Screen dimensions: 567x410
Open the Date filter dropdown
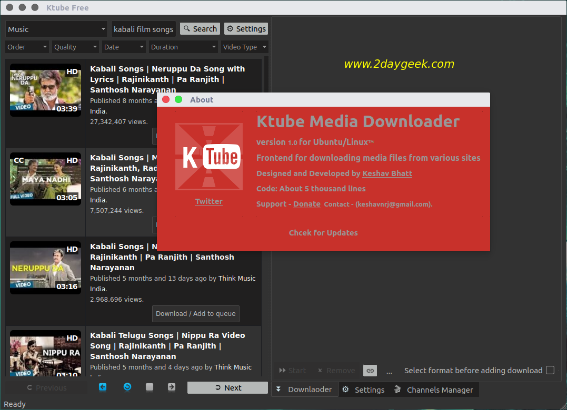click(x=123, y=47)
